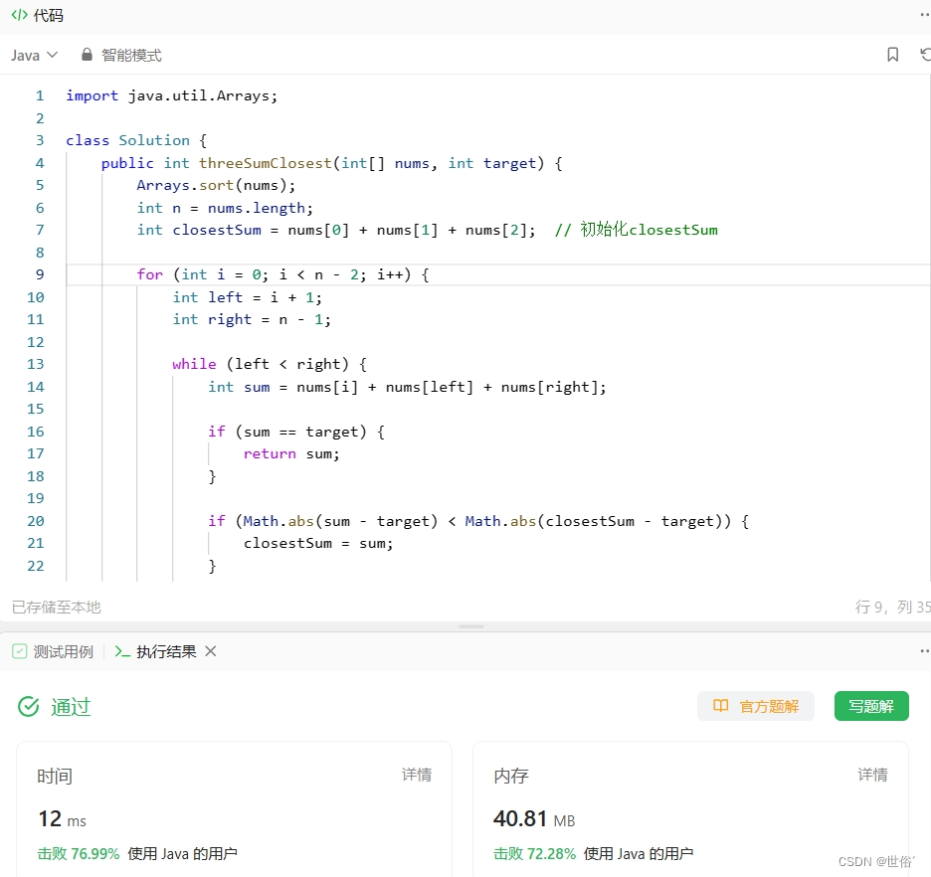Switch to the 测试用例 tab
931x877 pixels.
53,651
